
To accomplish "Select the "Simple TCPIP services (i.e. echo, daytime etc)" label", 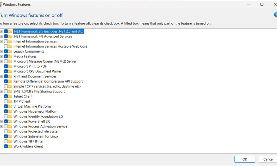I will click(x=47, y=86).
